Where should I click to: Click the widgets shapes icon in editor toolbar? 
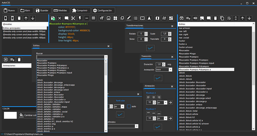point(115,18)
